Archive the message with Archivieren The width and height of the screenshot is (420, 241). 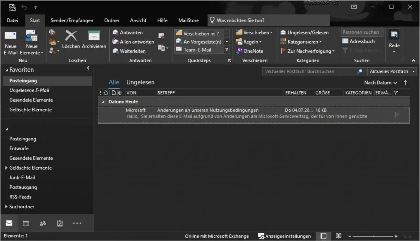pyautogui.click(x=94, y=39)
